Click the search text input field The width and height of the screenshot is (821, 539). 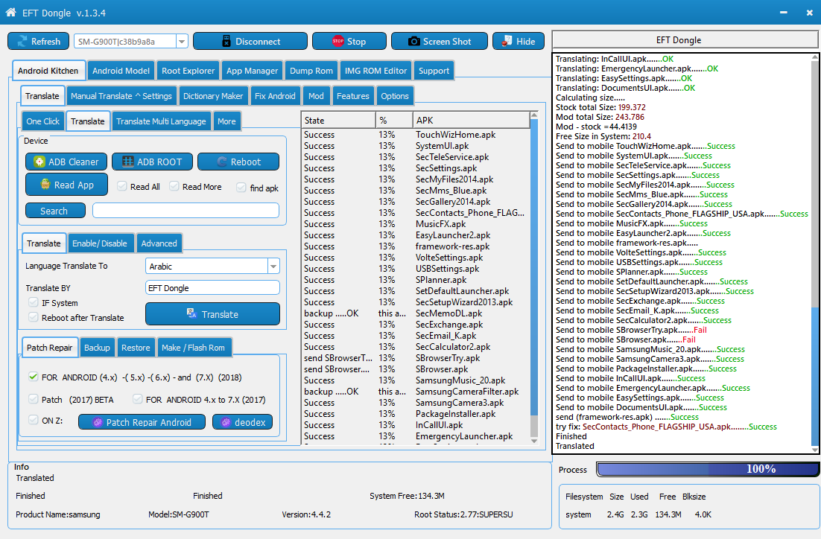[x=186, y=211]
